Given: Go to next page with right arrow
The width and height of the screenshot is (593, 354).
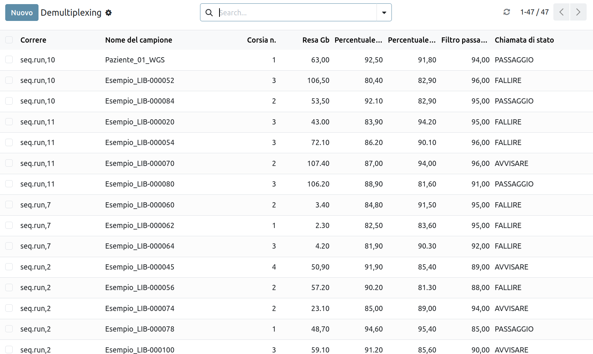Looking at the screenshot, I should pos(578,12).
